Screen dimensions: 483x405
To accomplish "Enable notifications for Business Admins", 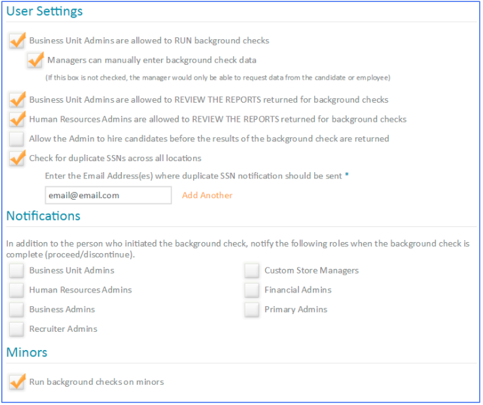I will 16,310.
